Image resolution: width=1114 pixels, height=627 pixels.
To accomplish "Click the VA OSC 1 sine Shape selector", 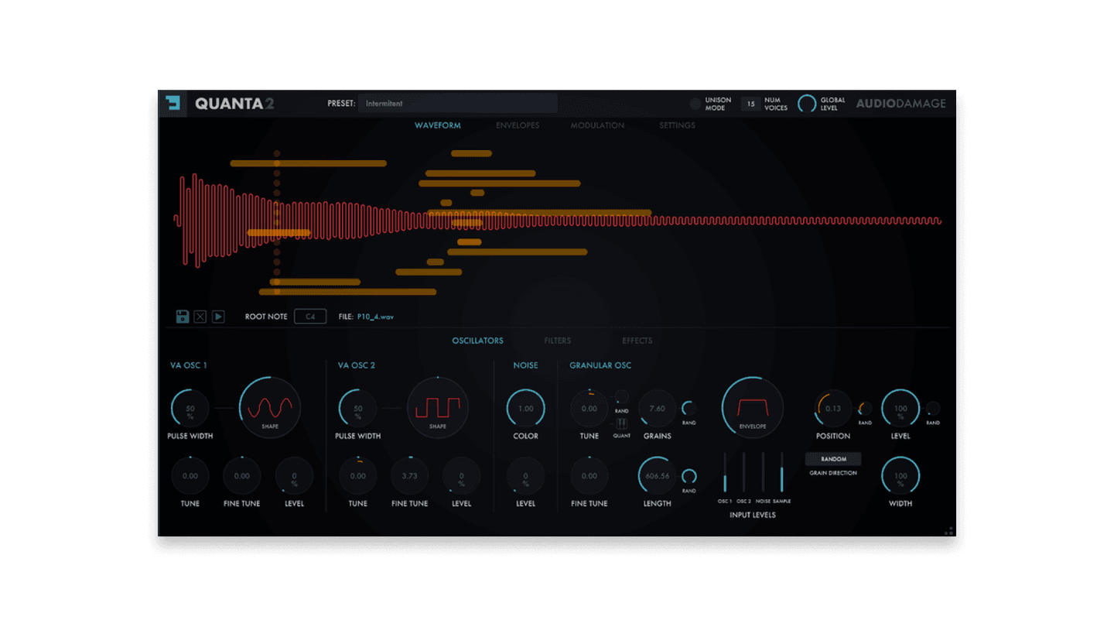I will pyautogui.click(x=270, y=407).
